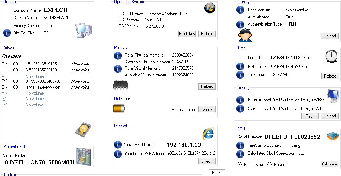
Task: Open the BIOS tab
Action: 216,173
